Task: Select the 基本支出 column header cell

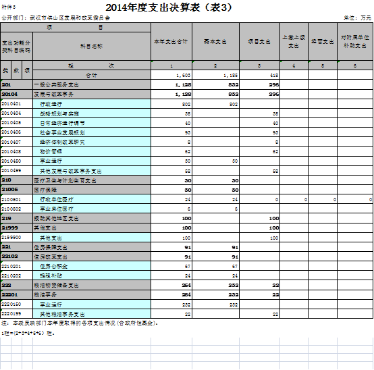Action: (215, 41)
